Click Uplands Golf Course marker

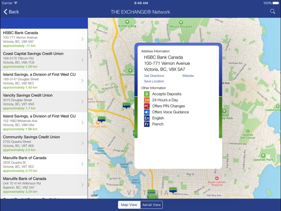coord(248,131)
